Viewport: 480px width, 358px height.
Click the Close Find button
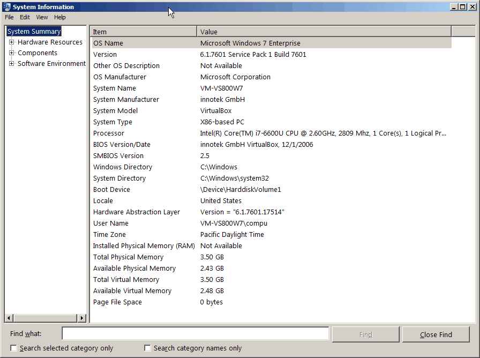tap(436, 334)
